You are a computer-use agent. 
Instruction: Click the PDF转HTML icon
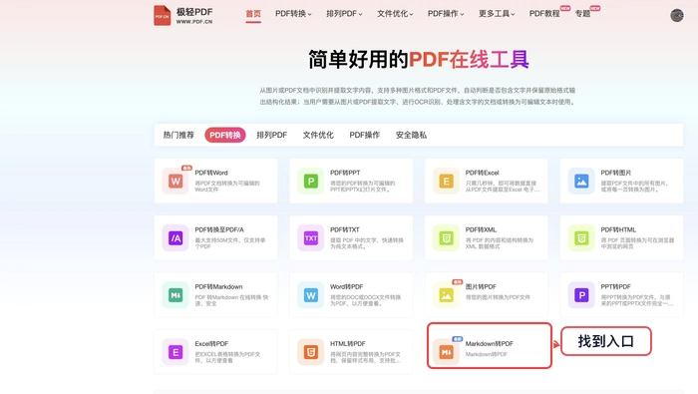581,238
